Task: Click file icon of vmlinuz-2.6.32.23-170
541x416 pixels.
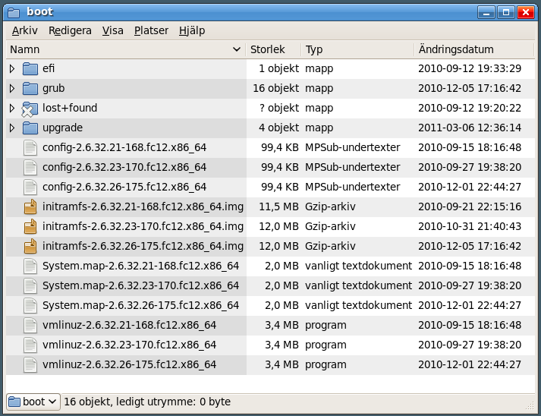Action: 30,345
